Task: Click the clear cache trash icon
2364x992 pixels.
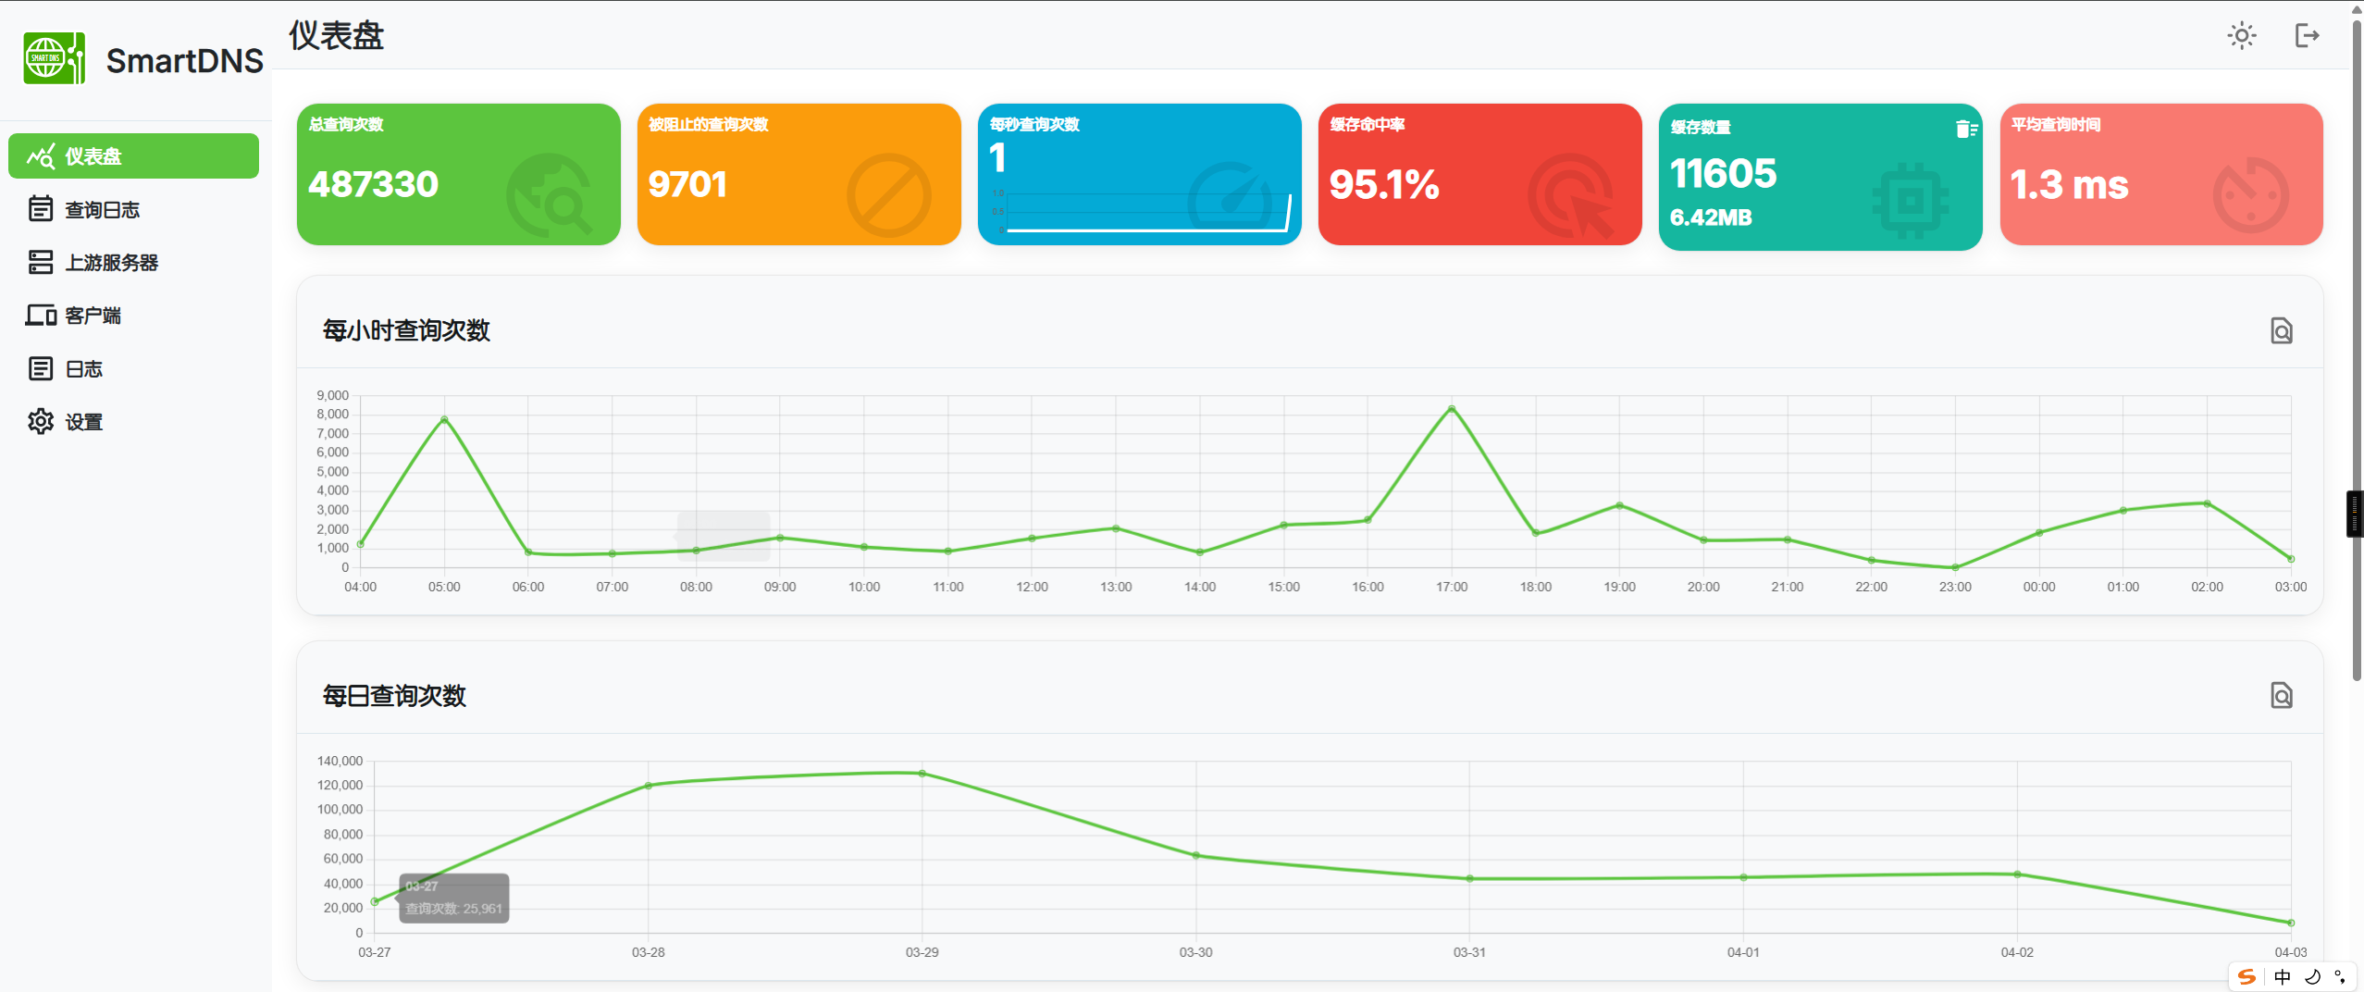Action: pyautogui.click(x=1964, y=130)
